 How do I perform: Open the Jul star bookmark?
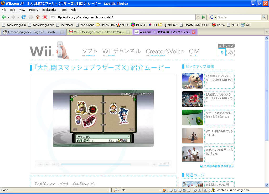153,25
